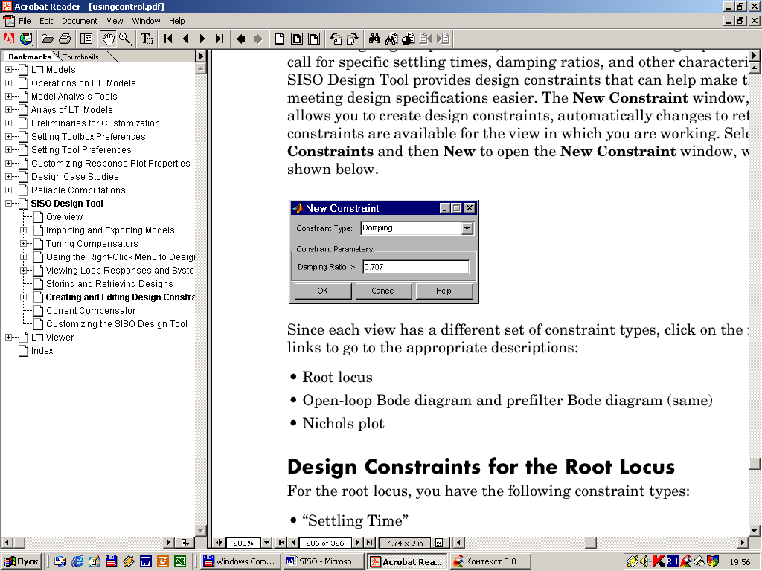The height and width of the screenshot is (571, 762).
Task: Switch to SISO - Microsoft Word taskbar button
Action: [x=324, y=562]
